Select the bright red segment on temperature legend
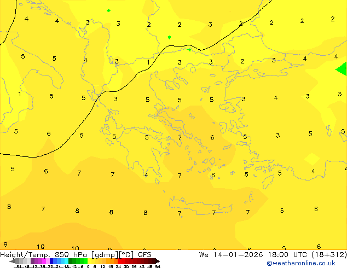The image size is (347, 268). tap(119, 261)
